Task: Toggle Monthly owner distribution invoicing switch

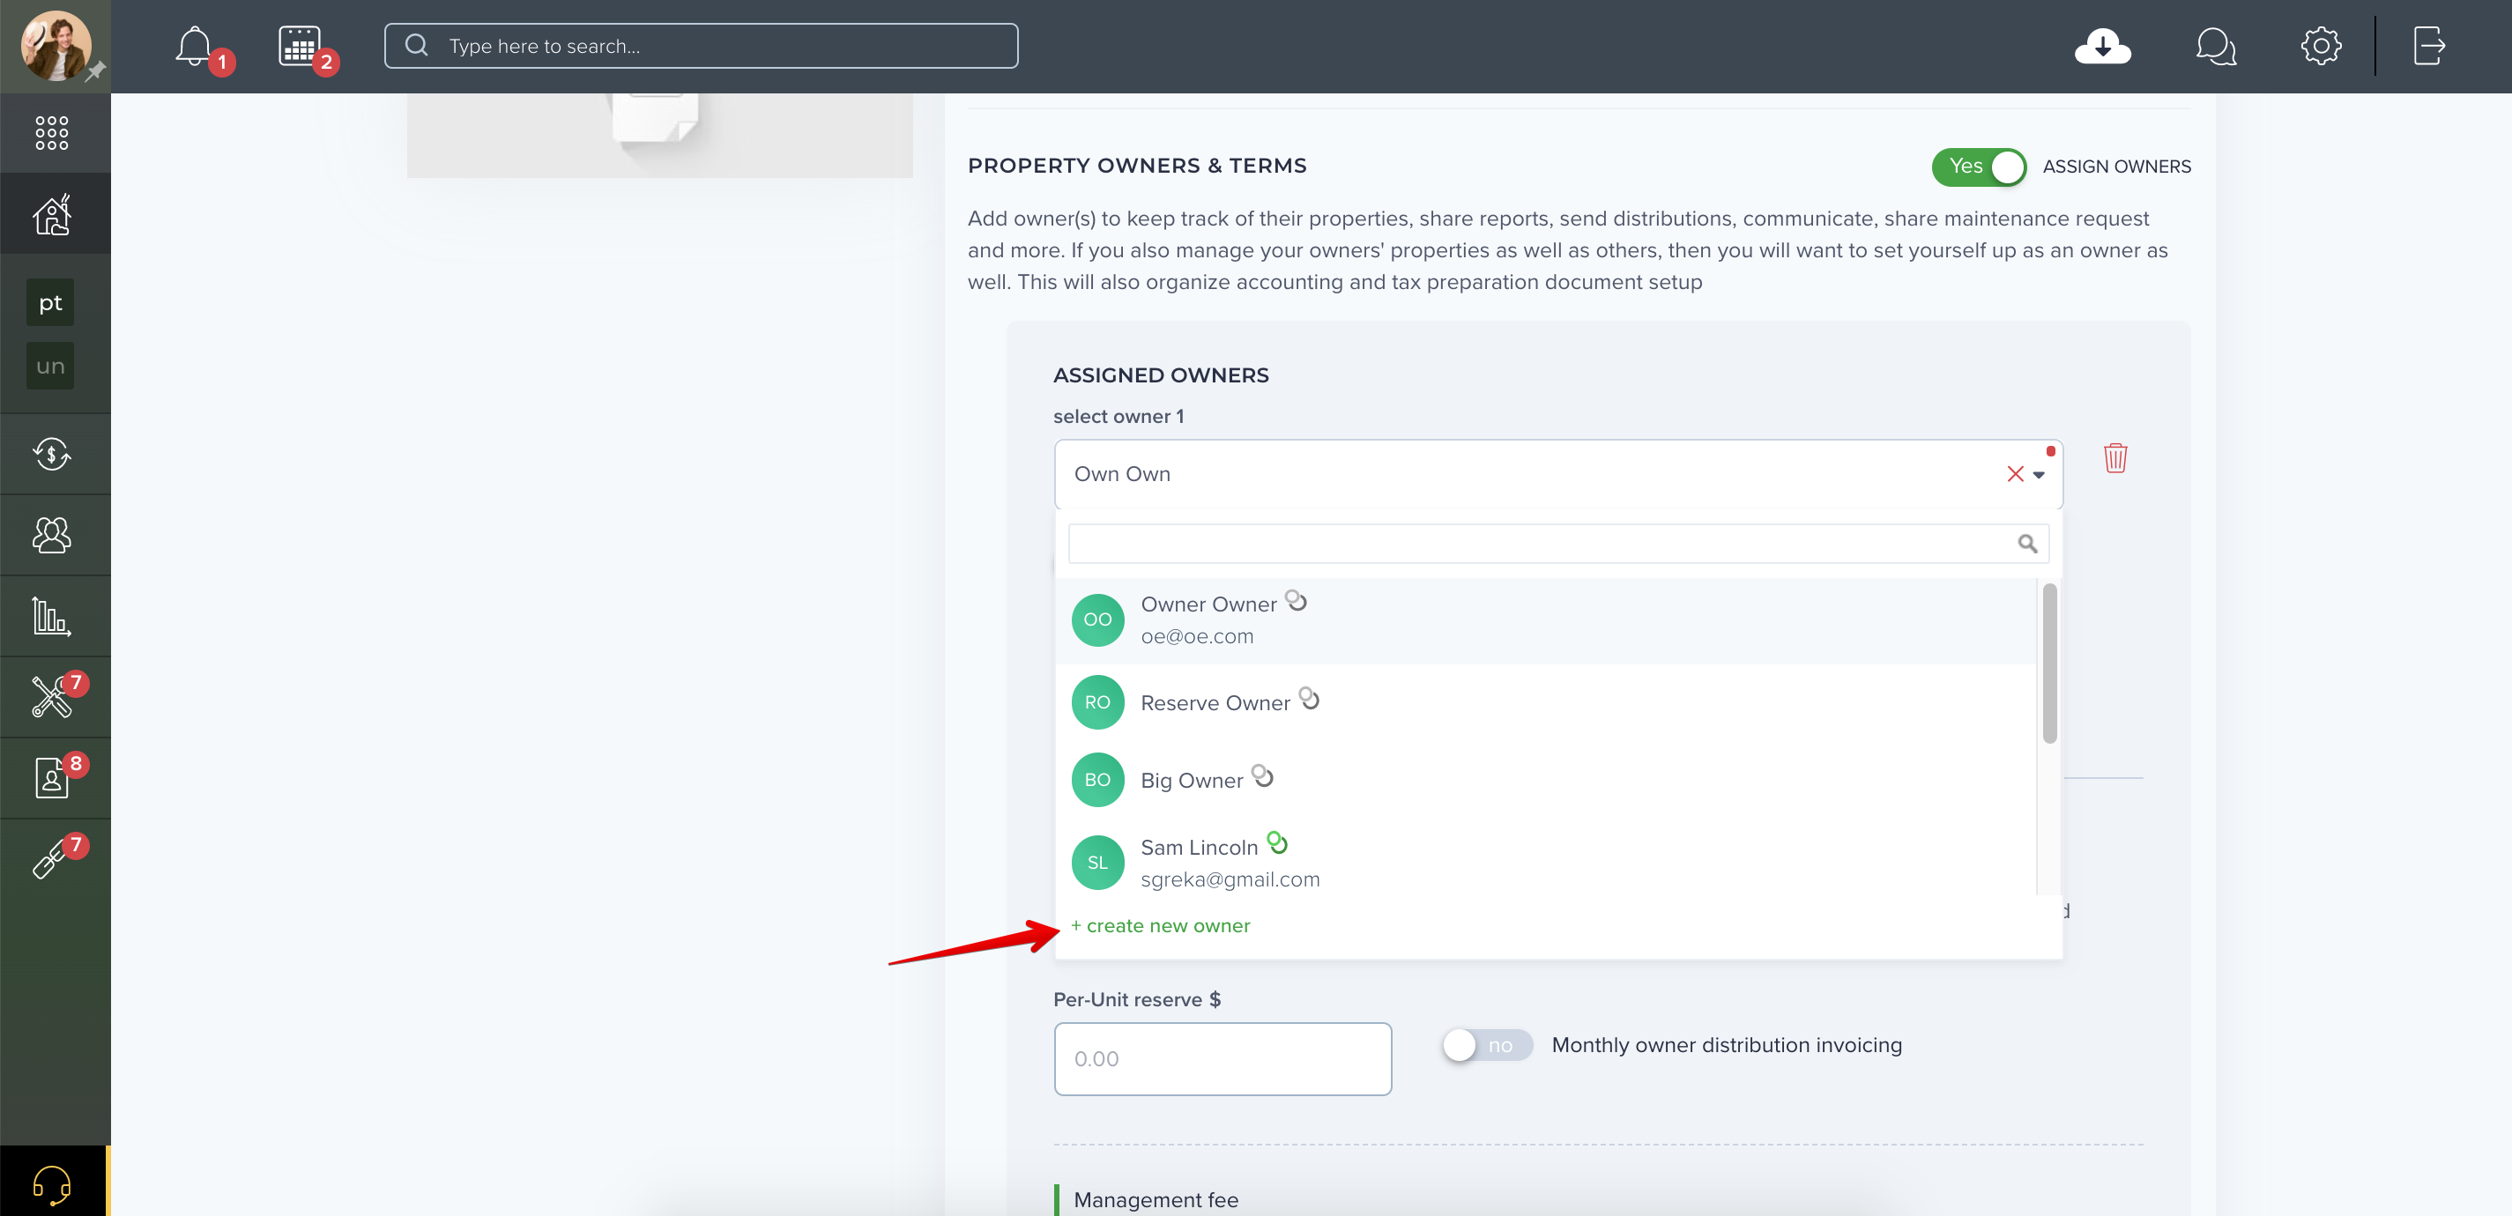Action: tap(1487, 1045)
